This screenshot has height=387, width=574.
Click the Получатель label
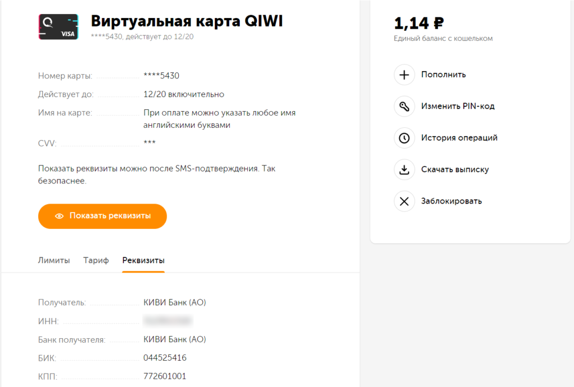pos(62,302)
